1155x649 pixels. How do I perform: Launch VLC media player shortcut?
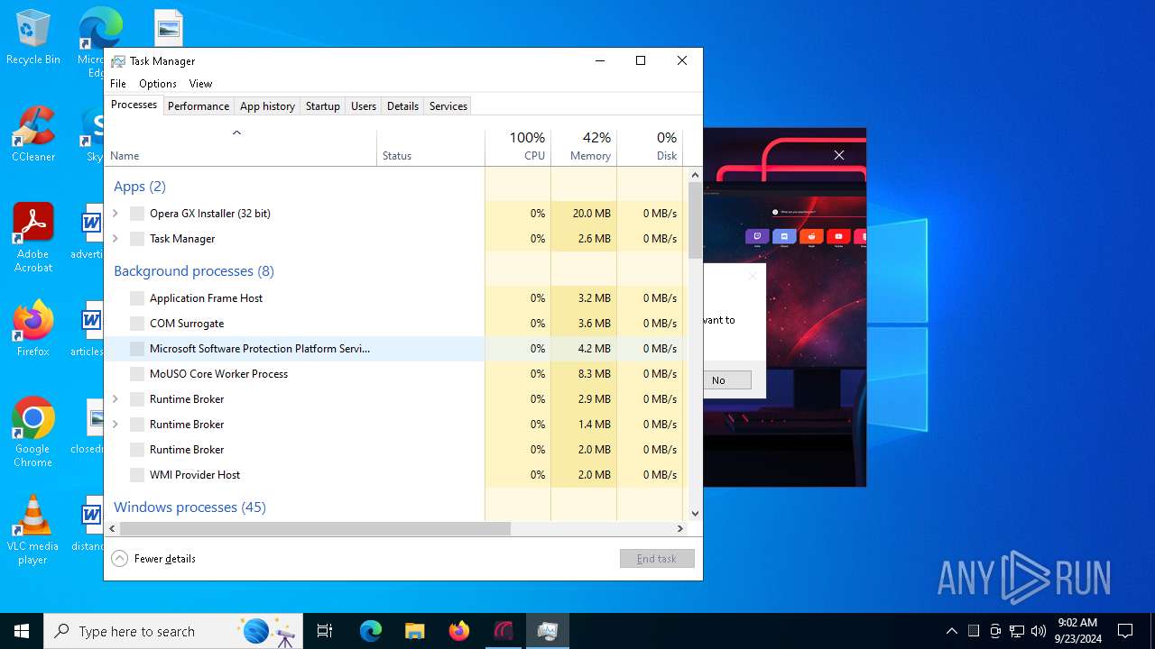[33, 530]
